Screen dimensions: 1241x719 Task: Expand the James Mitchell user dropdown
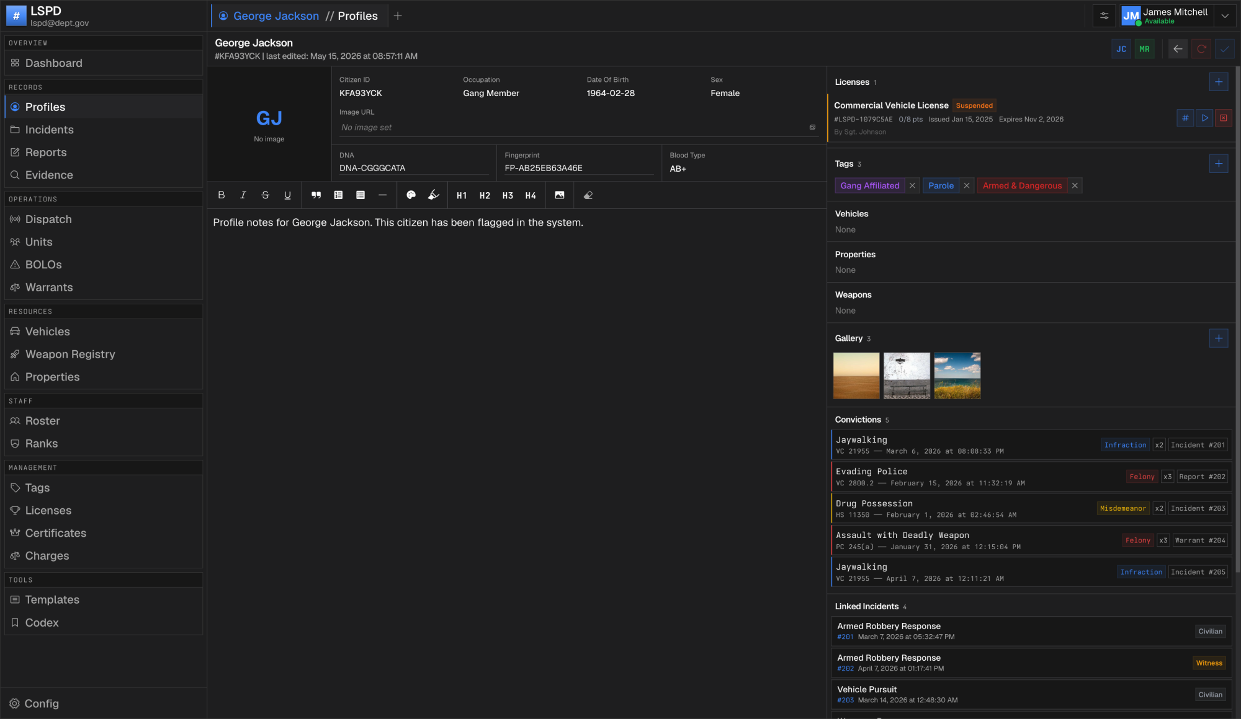pyautogui.click(x=1225, y=16)
